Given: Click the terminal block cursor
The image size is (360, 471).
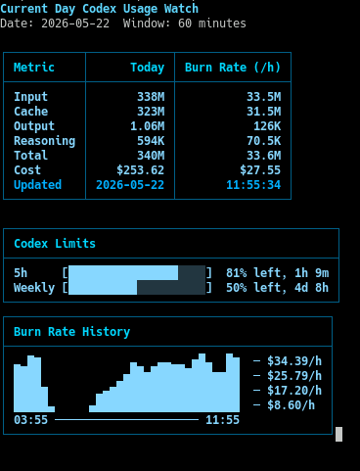Looking at the screenshot, I should click(x=339, y=434).
